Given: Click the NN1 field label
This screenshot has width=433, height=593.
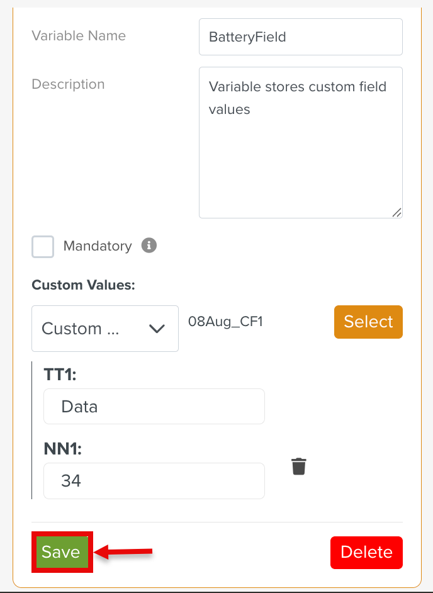Looking at the screenshot, I should pyautogui.click(x=63, y=449).
